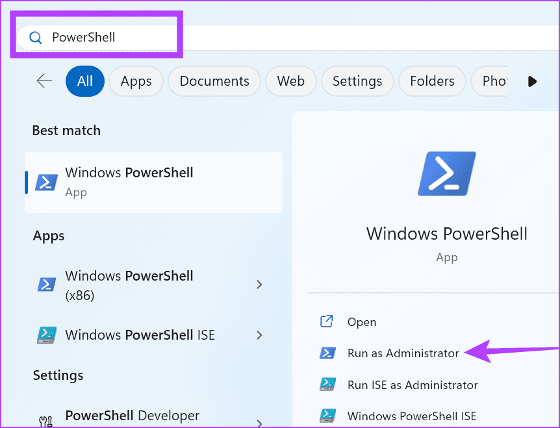This screenshot has width=560, height=428.
Task: Click the Open external-link icon
Action: [x=327, y=321]
